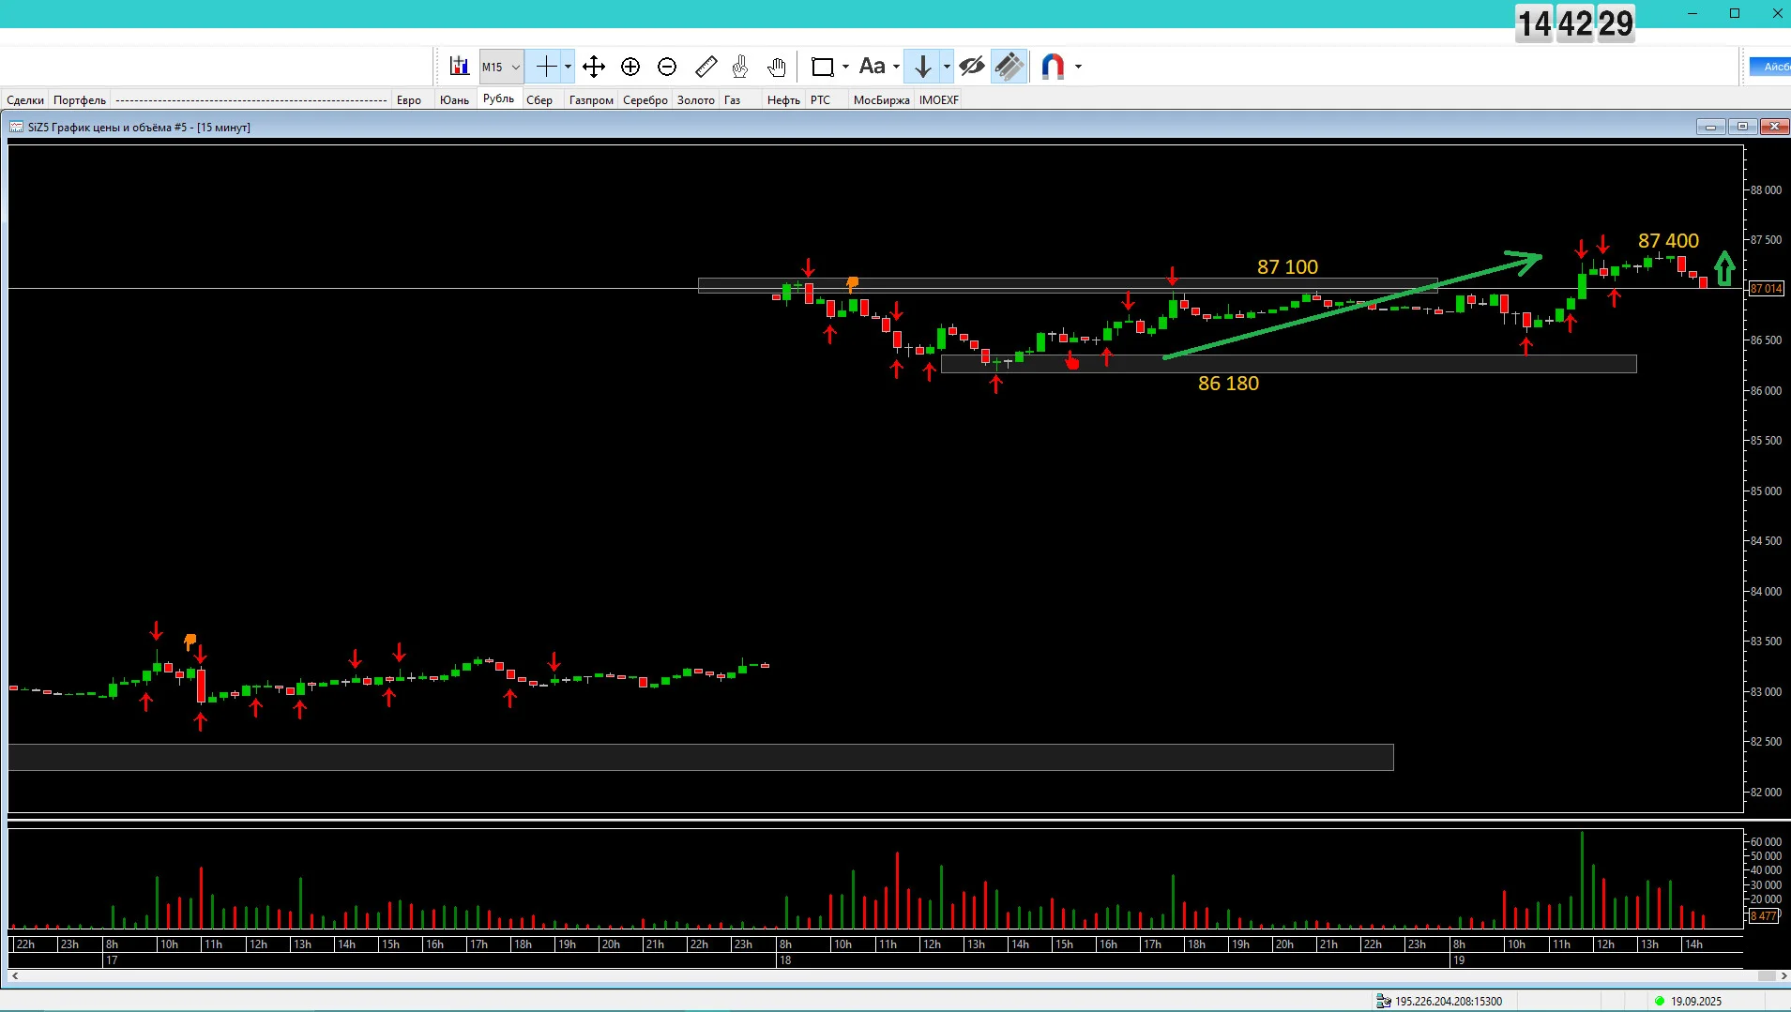Open the chart candlestick icon in toolbar
Screen dimensions: 1791x1012
coord(459,67)
